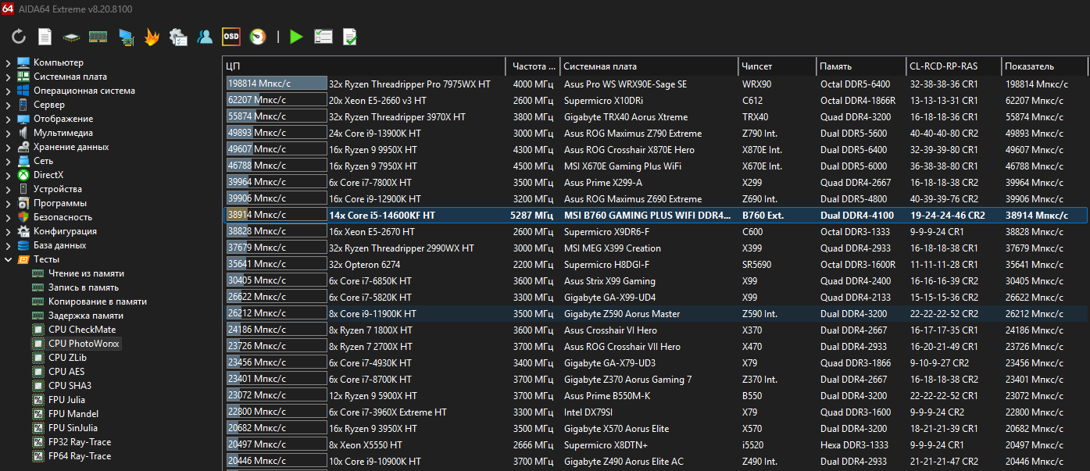The height and width of the screenshot is (471, 1090).
Task: Click the Asus Prime B550M-K cell
Action: pos(608,395)
